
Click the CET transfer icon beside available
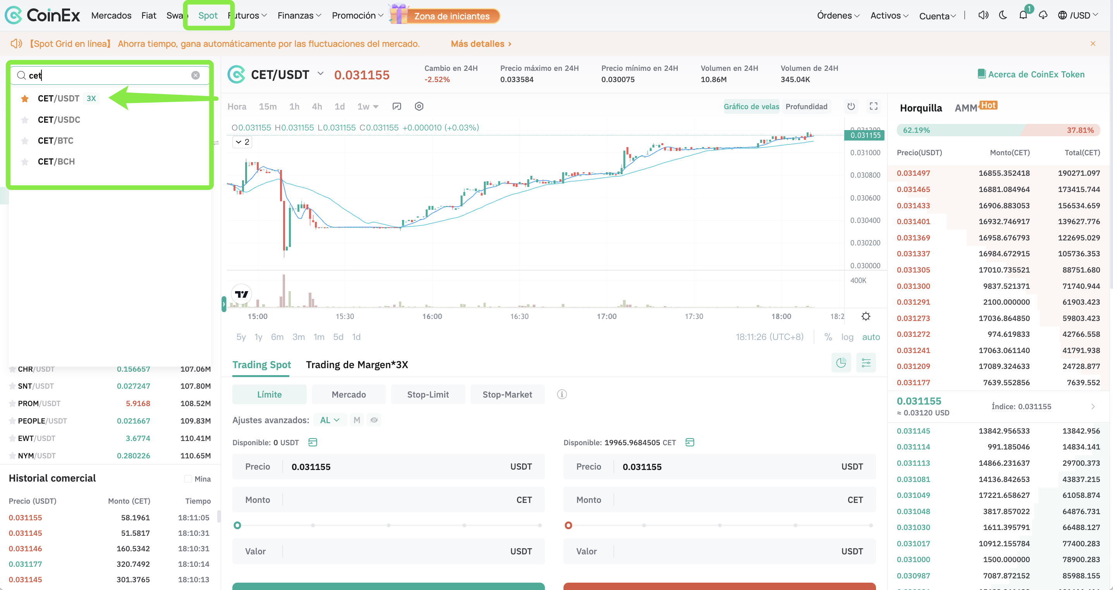click(690, 442)
